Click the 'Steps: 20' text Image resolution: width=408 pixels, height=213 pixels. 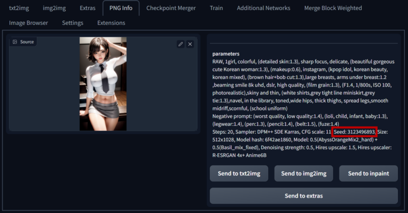tap(223, 132)
